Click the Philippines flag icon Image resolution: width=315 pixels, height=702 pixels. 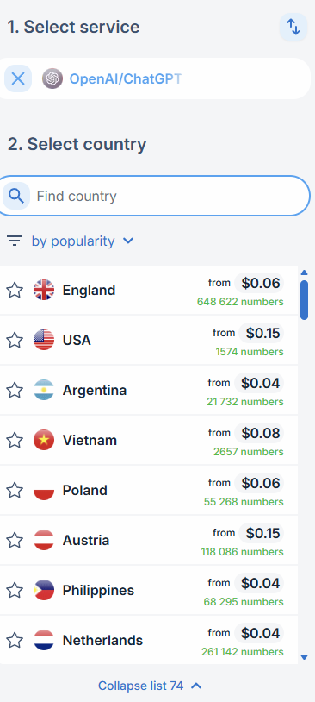pyautogui.click(x=44, y=590)
